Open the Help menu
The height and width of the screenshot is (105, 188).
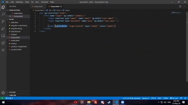tap(52, 2)
